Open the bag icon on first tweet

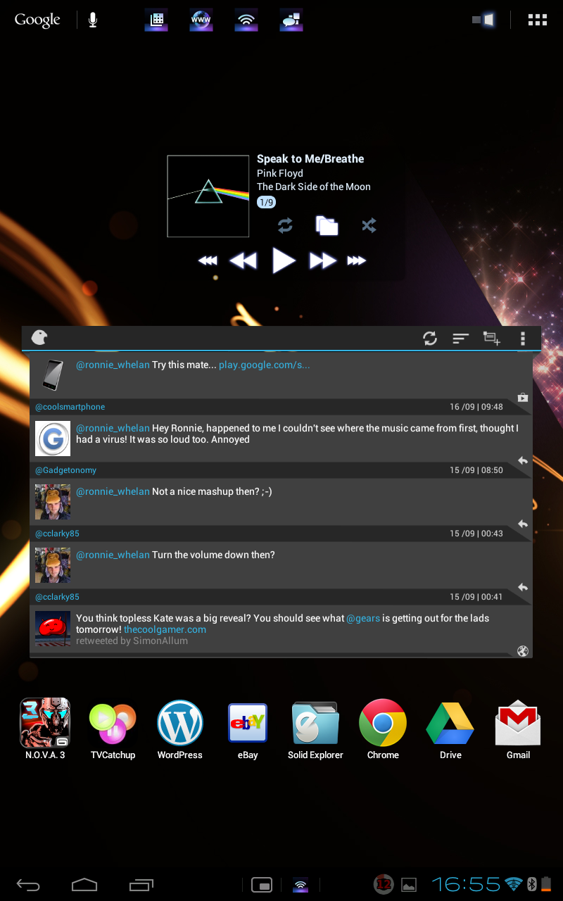tap(523, 397)
